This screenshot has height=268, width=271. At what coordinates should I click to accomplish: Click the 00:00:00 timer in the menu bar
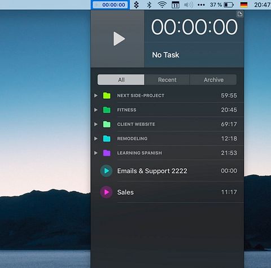pyautogui.click(x=110, y=5)
